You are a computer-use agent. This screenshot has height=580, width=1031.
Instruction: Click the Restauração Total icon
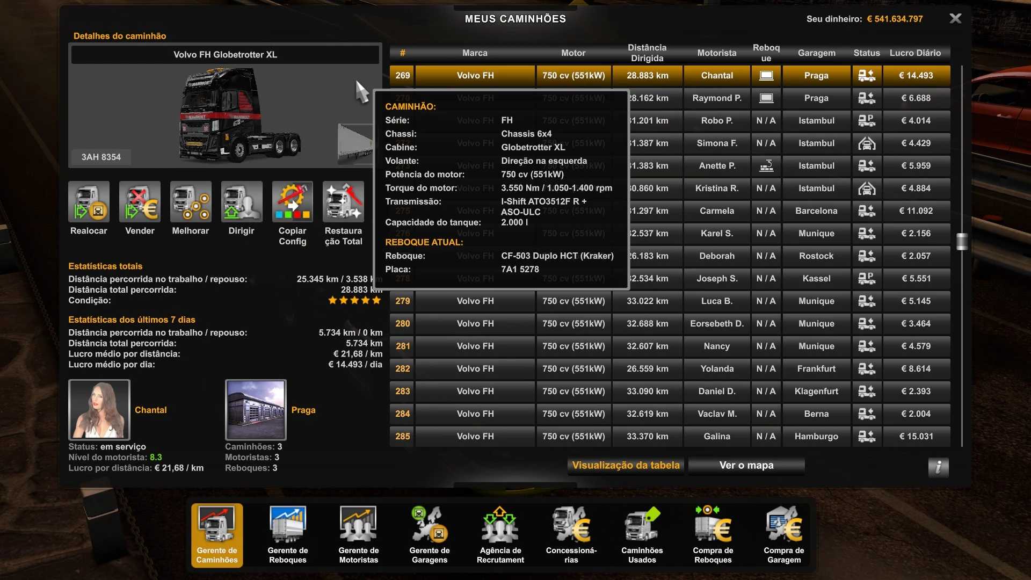coord(343,201)
